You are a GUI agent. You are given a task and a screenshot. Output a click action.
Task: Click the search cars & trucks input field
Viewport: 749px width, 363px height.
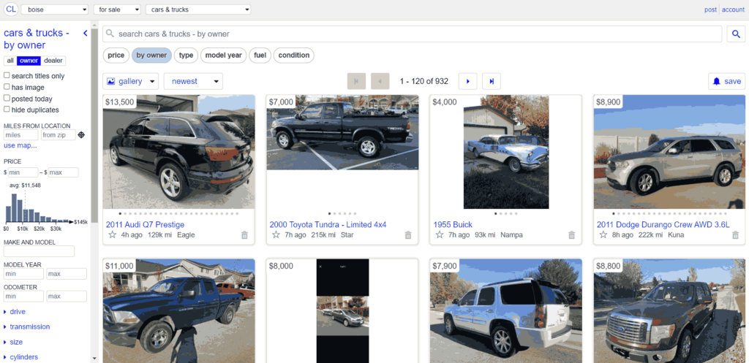(x=413, y=34)
